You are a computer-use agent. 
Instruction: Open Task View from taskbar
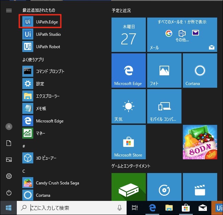(135, 208)
